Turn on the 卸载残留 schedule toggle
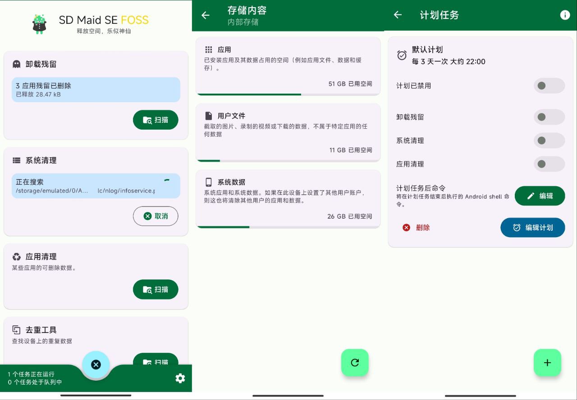The height and width of the screenshot is (400, 577). click(x=549, y=117)
